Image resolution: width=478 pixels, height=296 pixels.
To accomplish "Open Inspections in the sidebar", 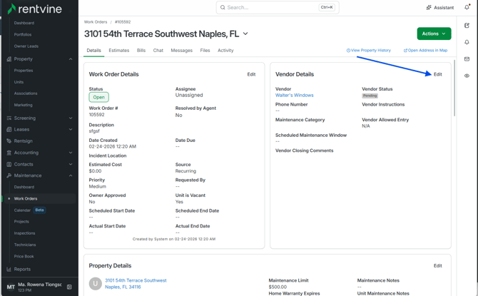I will (x=24, y=233).
